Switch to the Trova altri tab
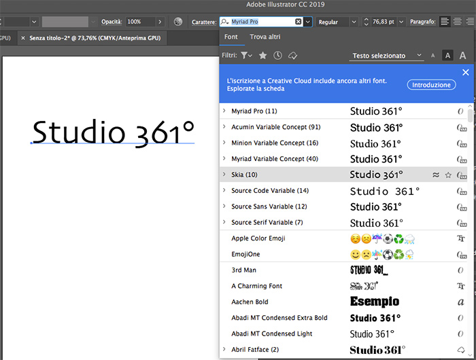 [x=265, y=37]
